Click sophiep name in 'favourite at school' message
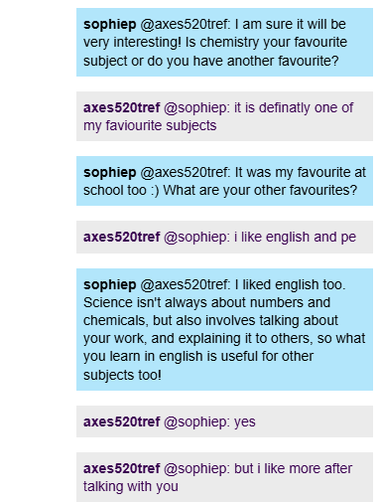The width and height of the screenshot is (379, 504). click(109, 173)
